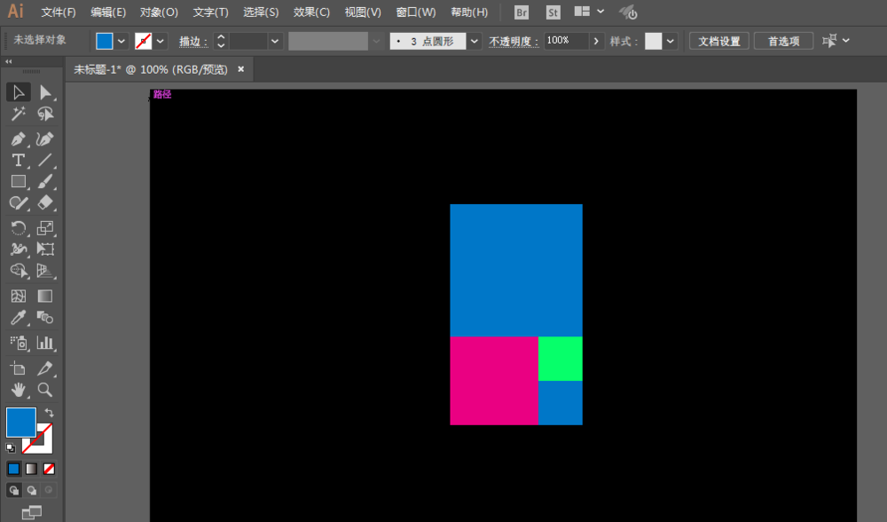Select the Gradient tool
This screenshot has width=887, height=522.
45,297
